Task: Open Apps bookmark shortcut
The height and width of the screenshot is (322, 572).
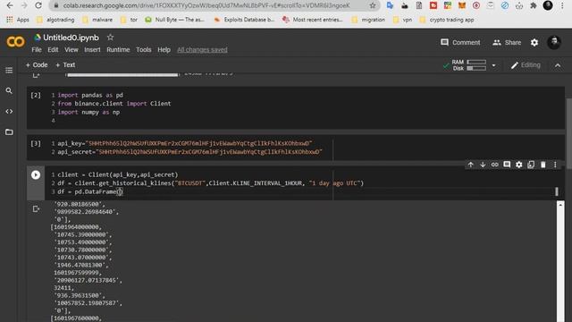Action: pos(18,20)
